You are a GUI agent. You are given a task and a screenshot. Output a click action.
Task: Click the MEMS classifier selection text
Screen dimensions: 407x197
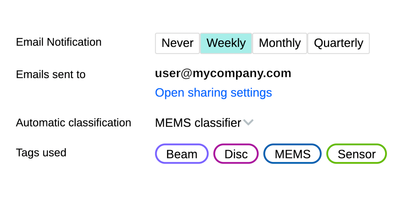(198, 123)
